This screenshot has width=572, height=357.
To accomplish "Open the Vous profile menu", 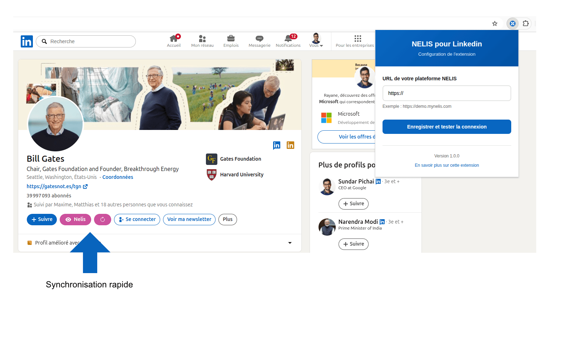I will (x=316, y=40).
